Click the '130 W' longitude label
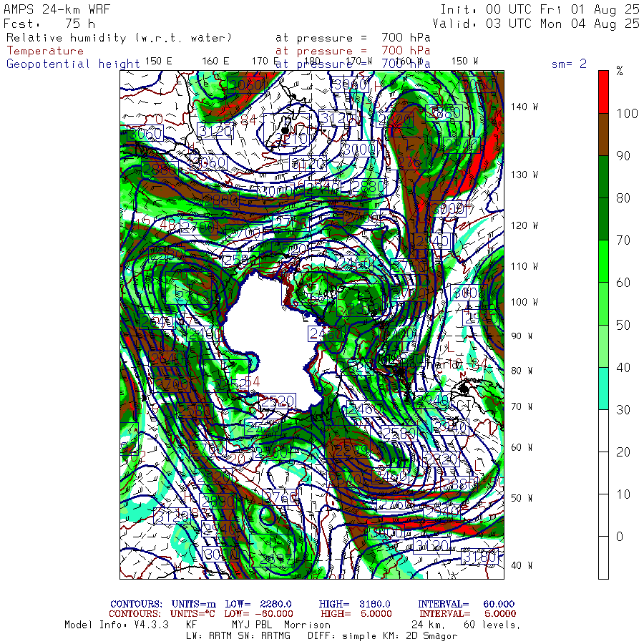 [x=525, y=175]
